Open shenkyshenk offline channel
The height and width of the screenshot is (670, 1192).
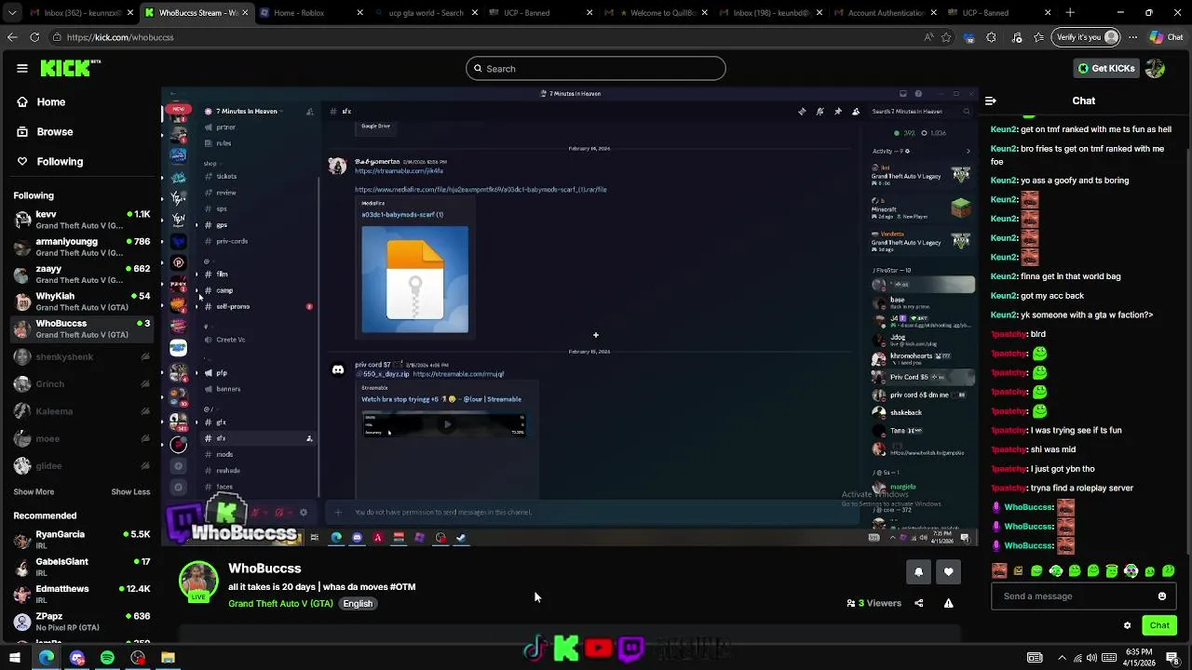click(x=82, y=356)
